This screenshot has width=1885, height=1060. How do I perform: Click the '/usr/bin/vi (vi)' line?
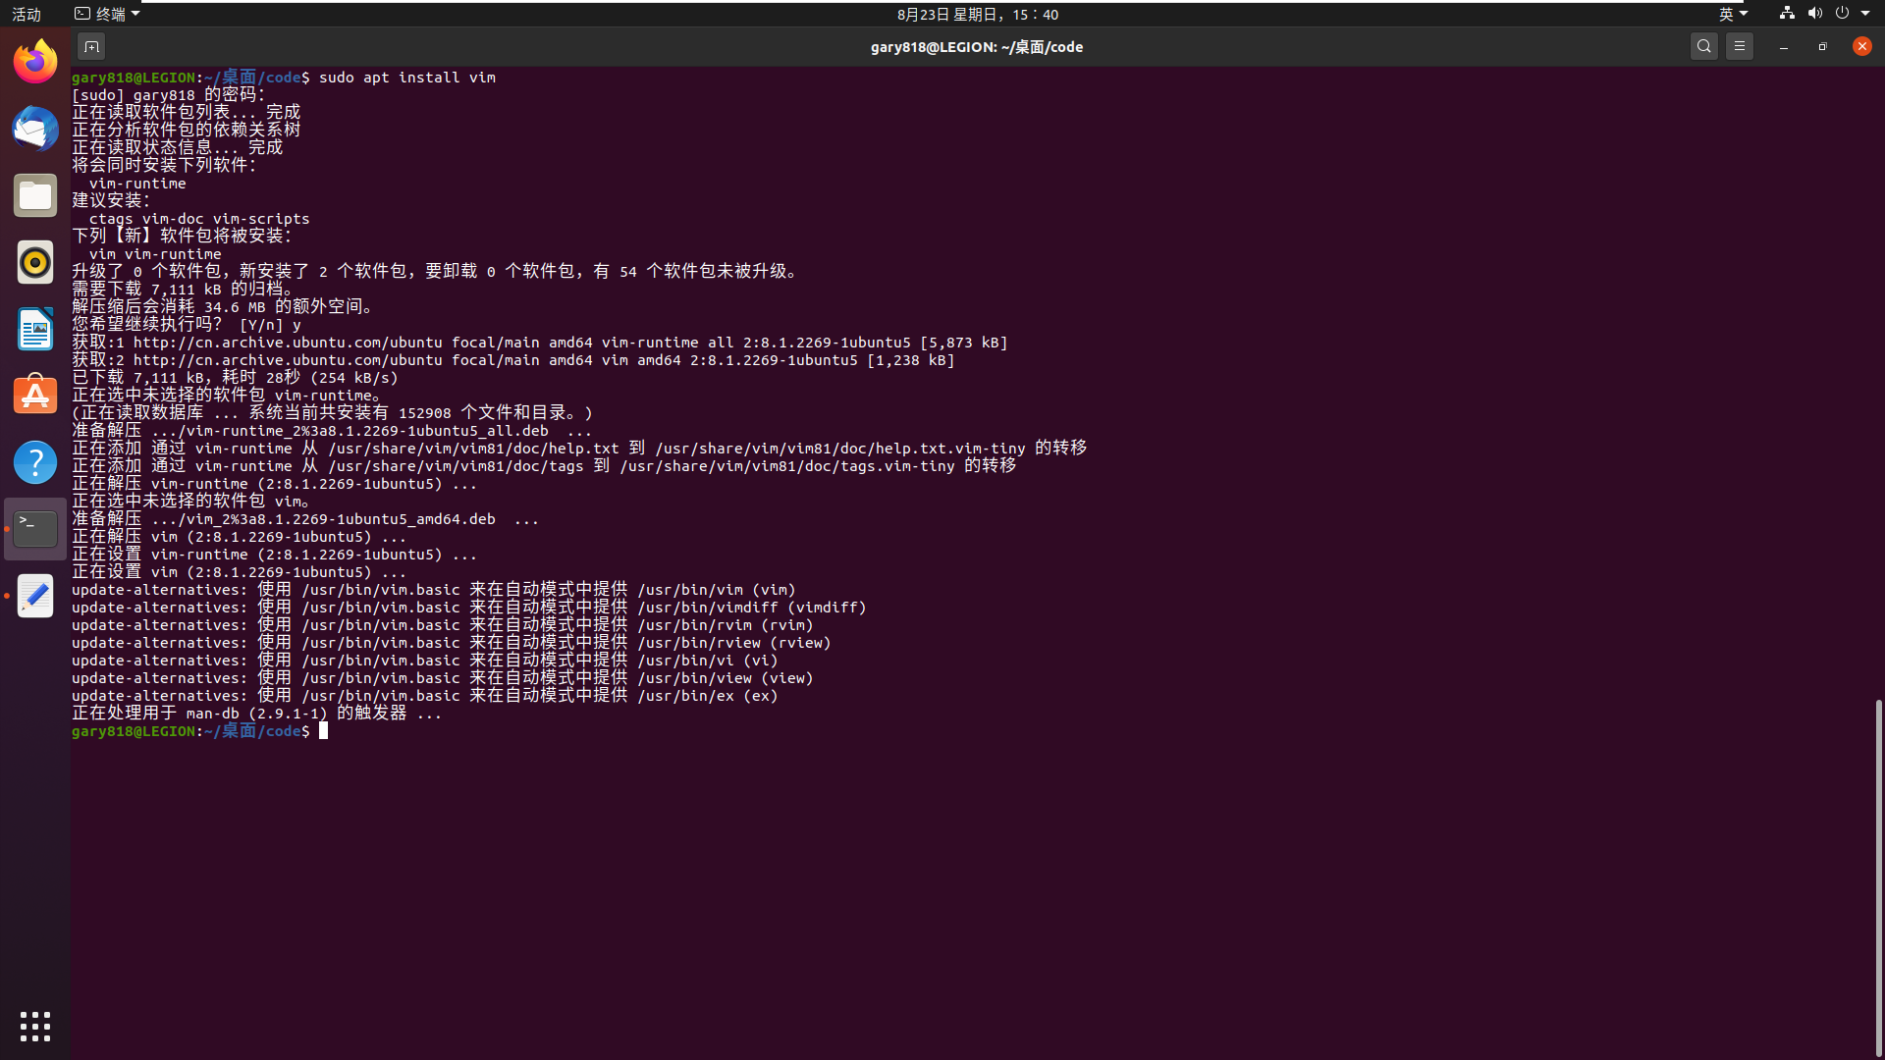point(425,661)
